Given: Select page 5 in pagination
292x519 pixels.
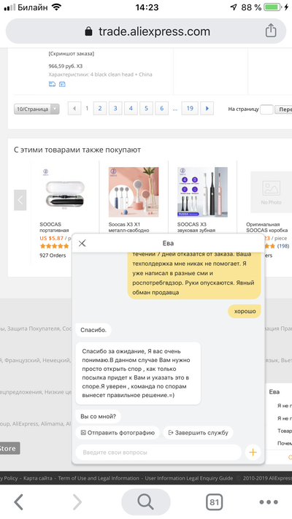Looking at the screenshot, I should click(x=146, y=108).
